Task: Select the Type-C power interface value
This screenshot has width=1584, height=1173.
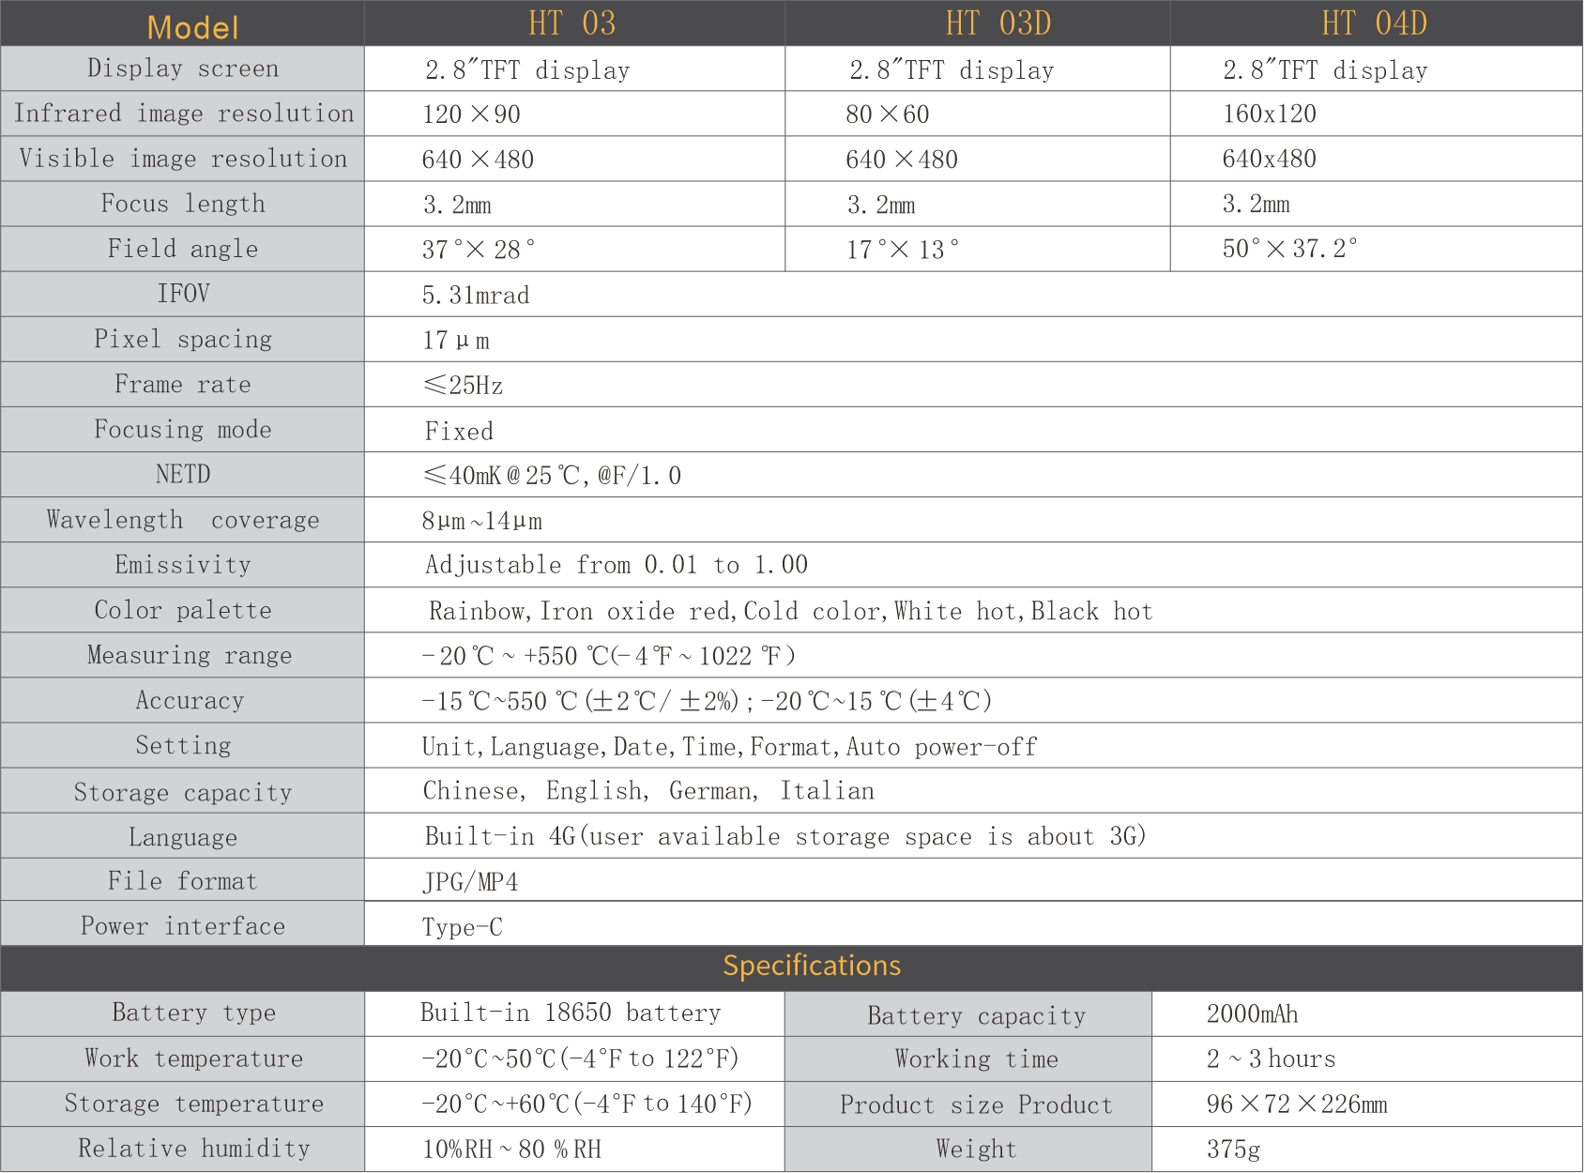Action: point(462,927)
